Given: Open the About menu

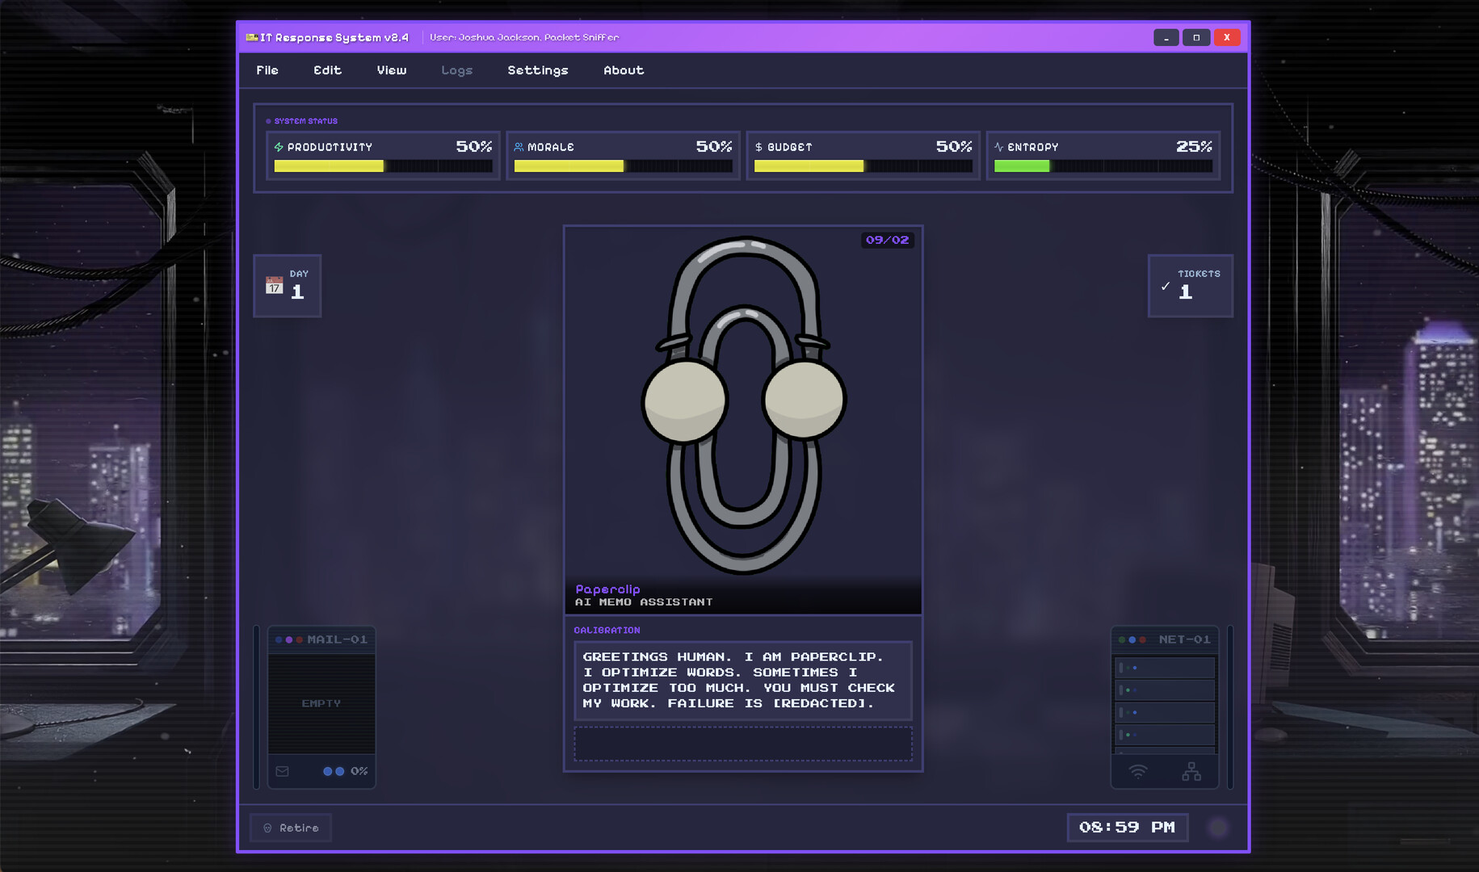Looking at the screenshot, I should pyautogui.click(x=624, y=70).
